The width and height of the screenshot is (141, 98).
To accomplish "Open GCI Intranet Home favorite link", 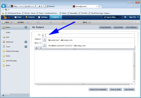I will coord(13,13).
